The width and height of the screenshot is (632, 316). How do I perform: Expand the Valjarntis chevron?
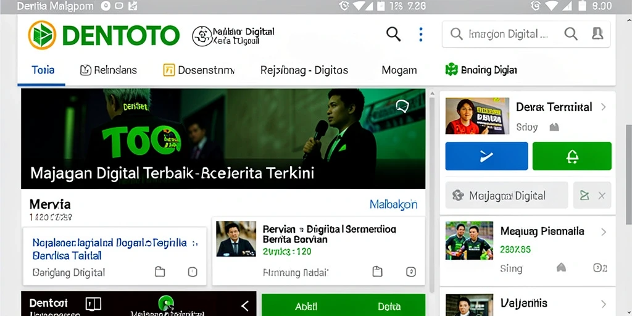click(604, 304)
